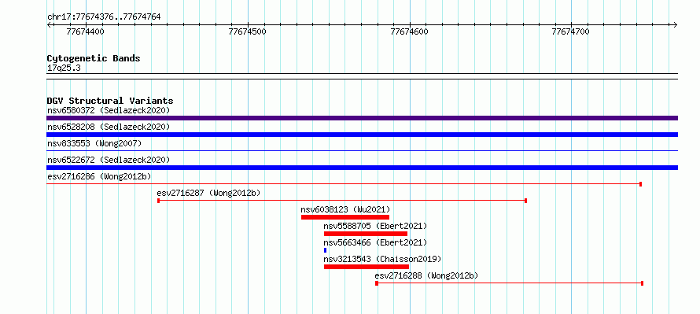The height and width of the screenshot is (314, 700).
Task: Click the 17q25.3 band label
Action: pyautogui.click(x=64, y=68)
